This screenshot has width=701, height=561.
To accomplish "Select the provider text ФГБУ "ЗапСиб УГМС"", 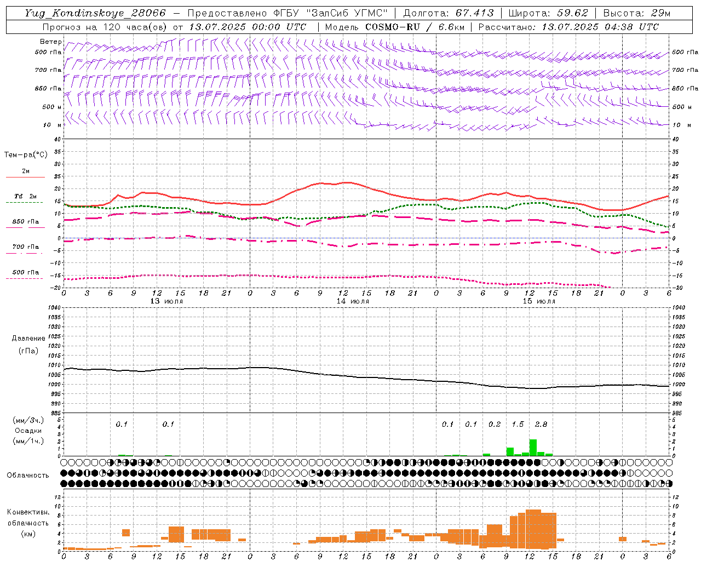I will tap(331, 13).
